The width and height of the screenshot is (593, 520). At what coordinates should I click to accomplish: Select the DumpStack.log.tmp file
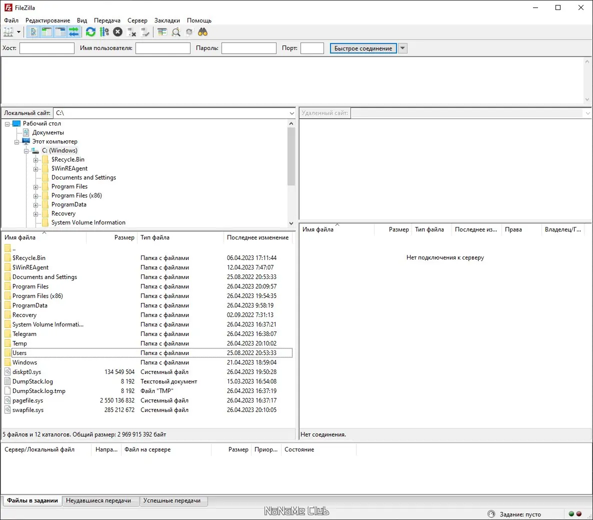point(147,390)
